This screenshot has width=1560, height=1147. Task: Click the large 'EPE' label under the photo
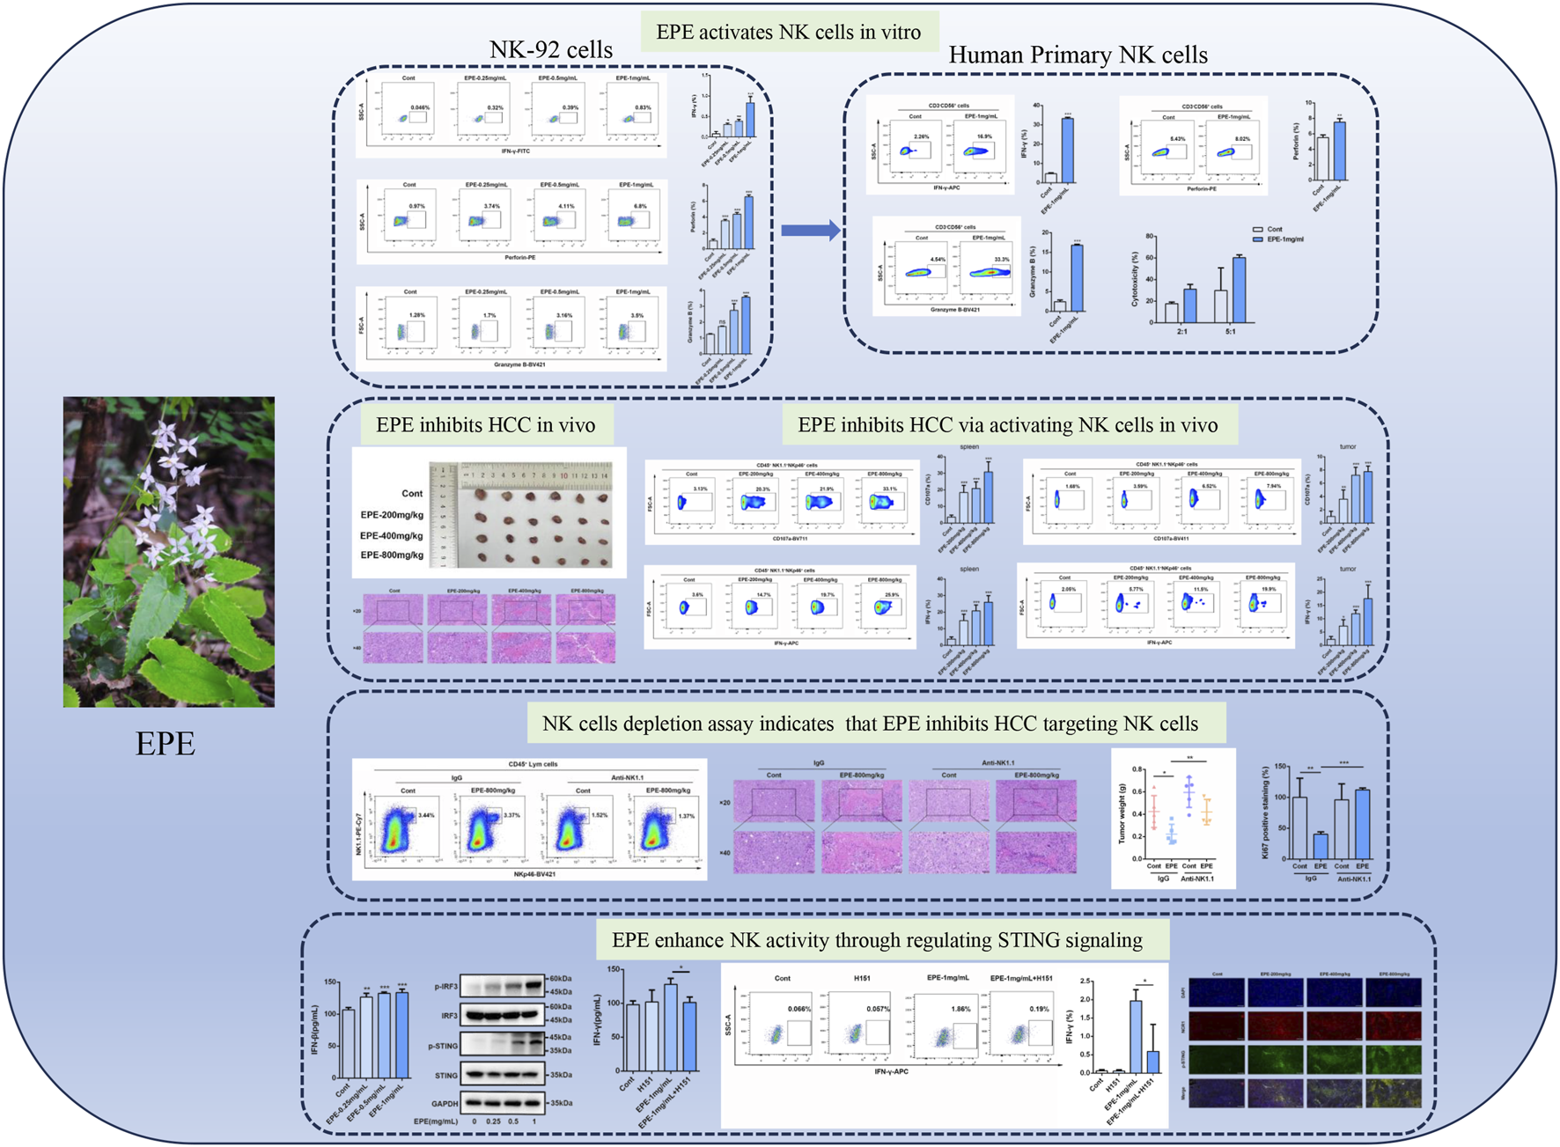click(165, 744)
